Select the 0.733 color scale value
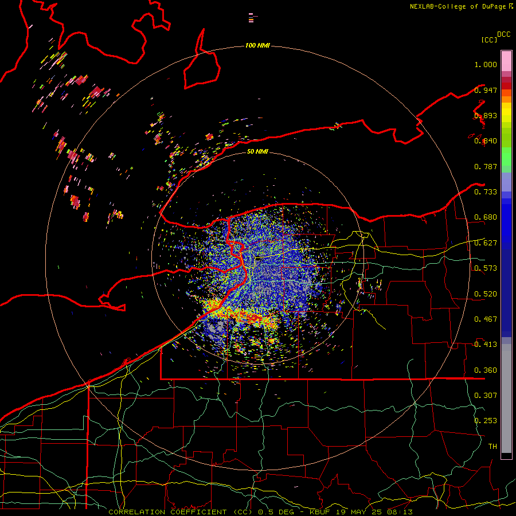Image resolution: width=516 pixels, height=516 pixels. click(486, 192)
